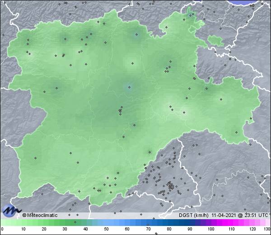Click legend value 120
The width and height of the screenshot is (271, 235).
click(252, 229)
